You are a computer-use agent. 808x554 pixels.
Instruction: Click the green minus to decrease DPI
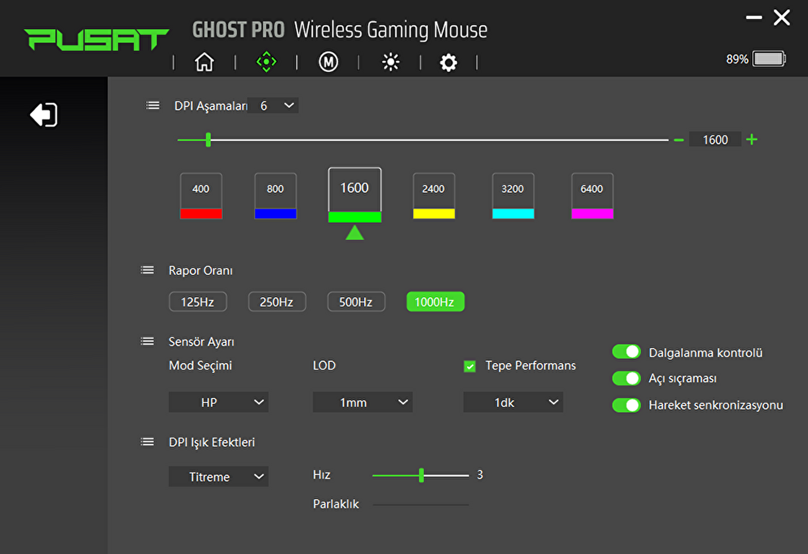[x=678, y=140]
